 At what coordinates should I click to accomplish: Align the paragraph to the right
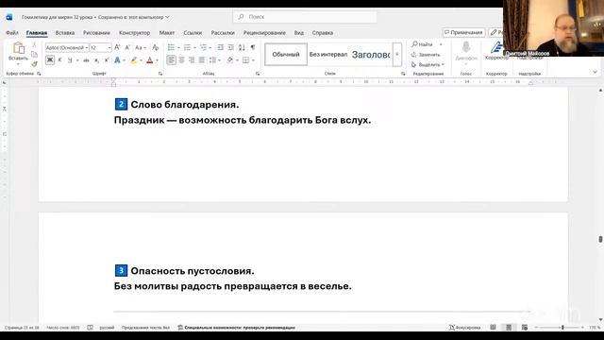(x=192, y=60)
